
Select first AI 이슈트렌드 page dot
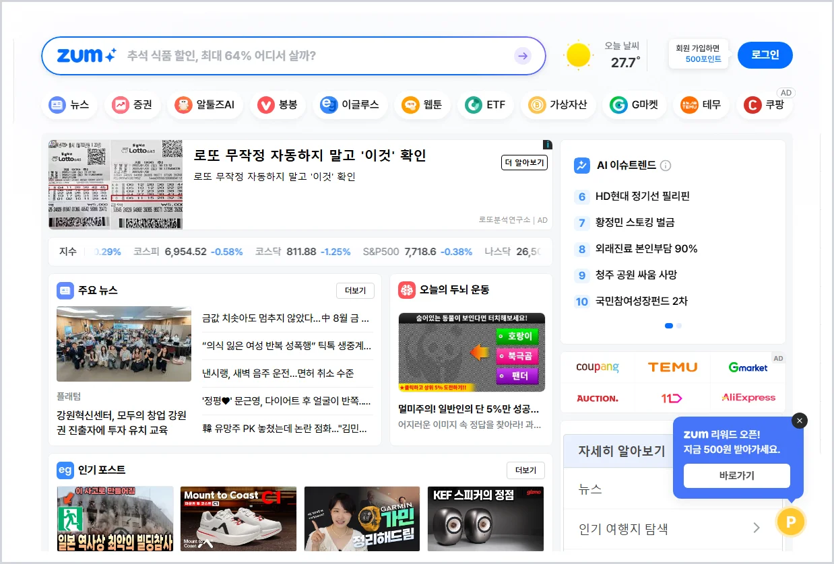point(669,326)
